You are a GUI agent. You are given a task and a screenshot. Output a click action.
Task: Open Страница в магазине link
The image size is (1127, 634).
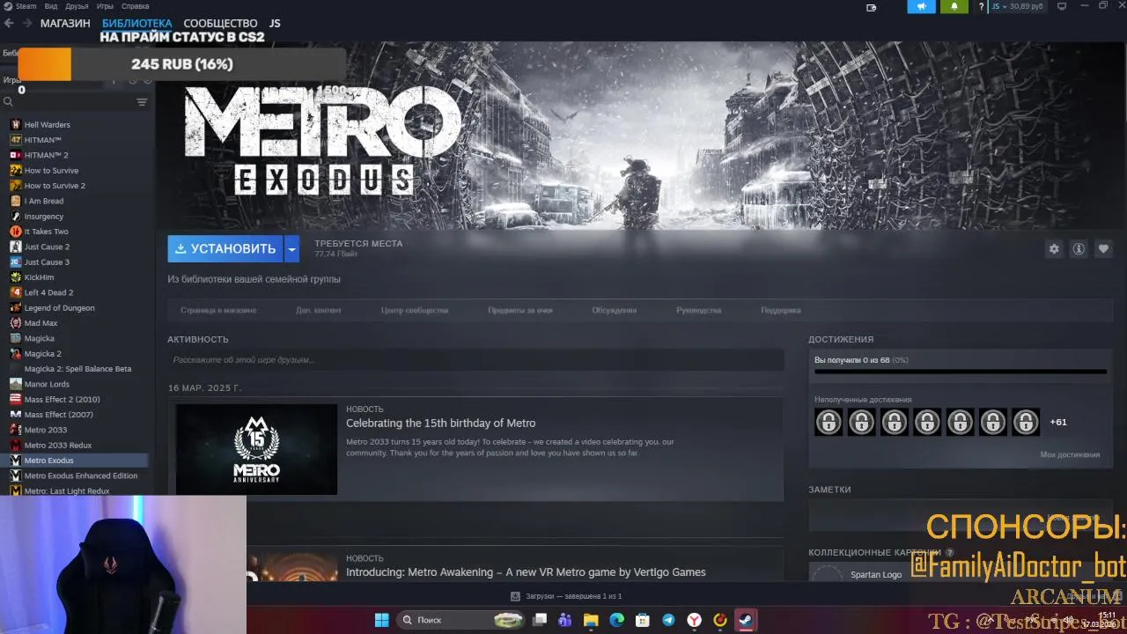(218, 311)
